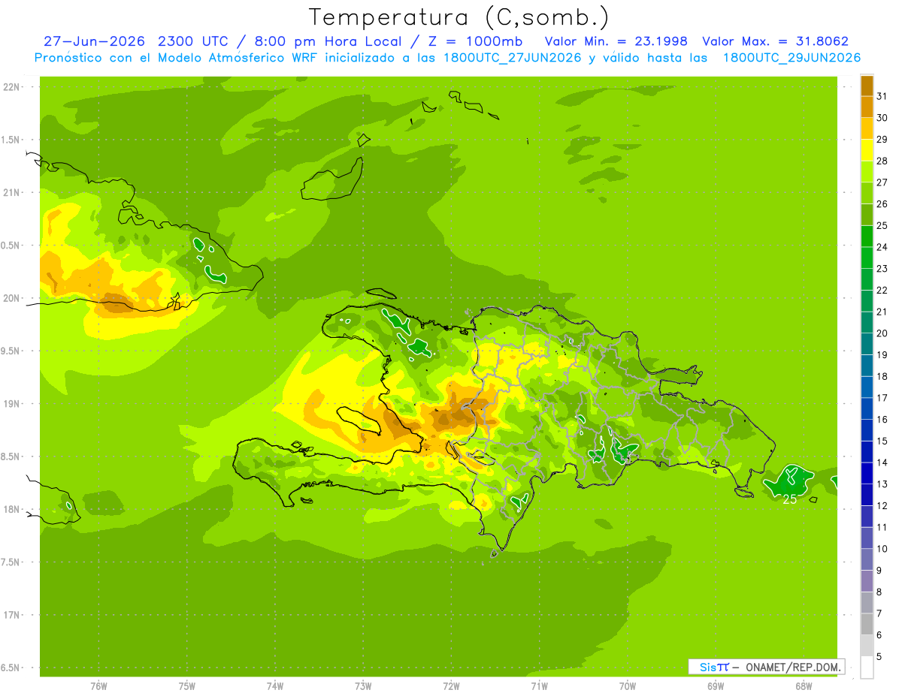
Task: Pick the brown legend swatch above 31
Action: point(867,86)
